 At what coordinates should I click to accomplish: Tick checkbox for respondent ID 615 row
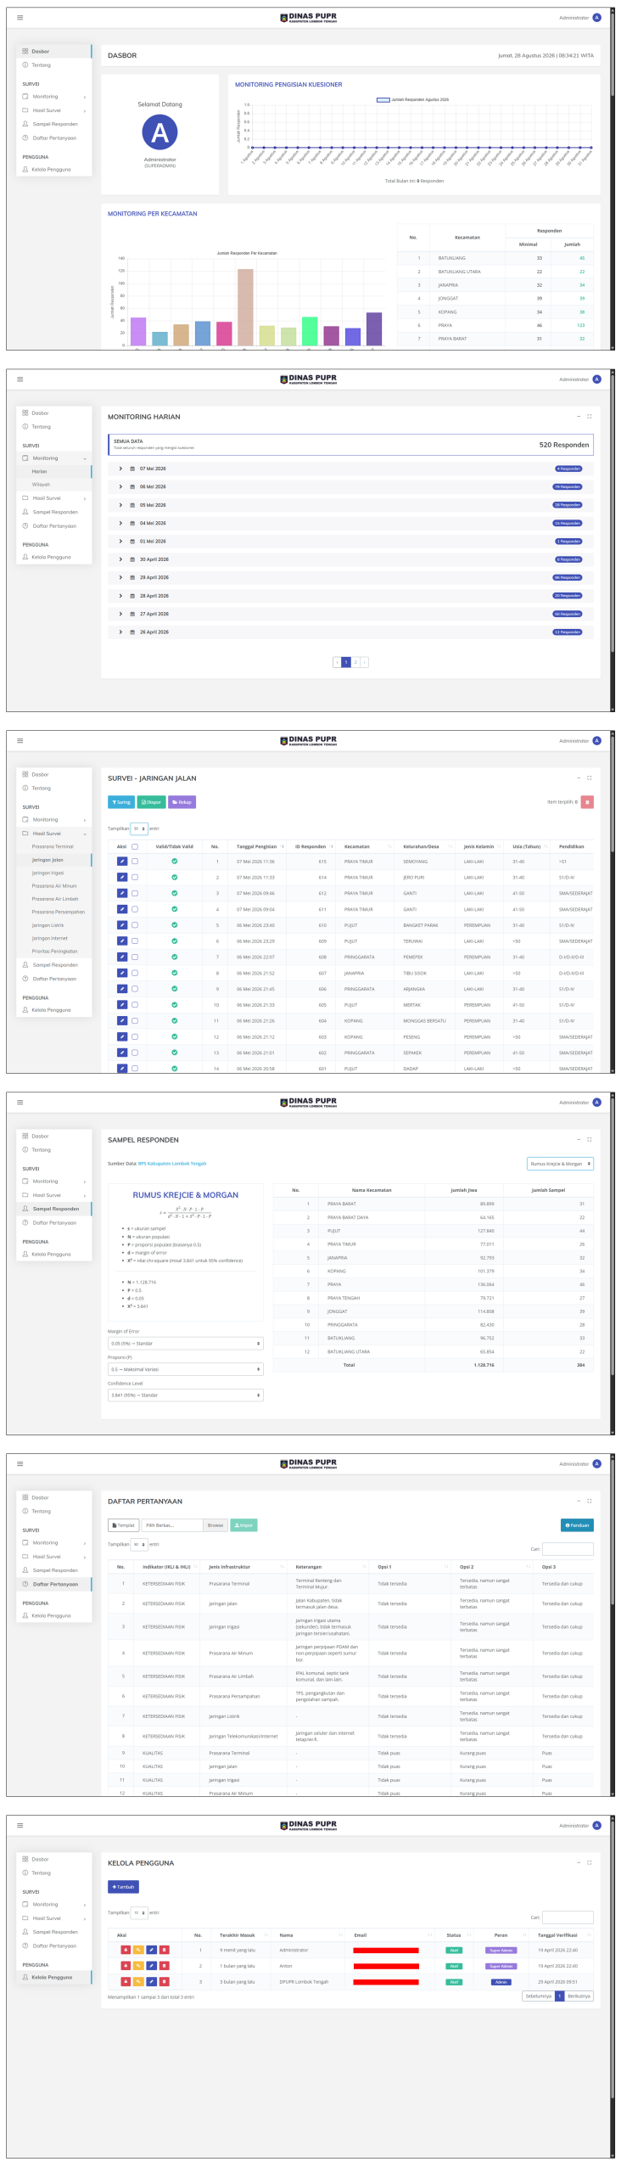pyautogui.click(x=135, y=862)
